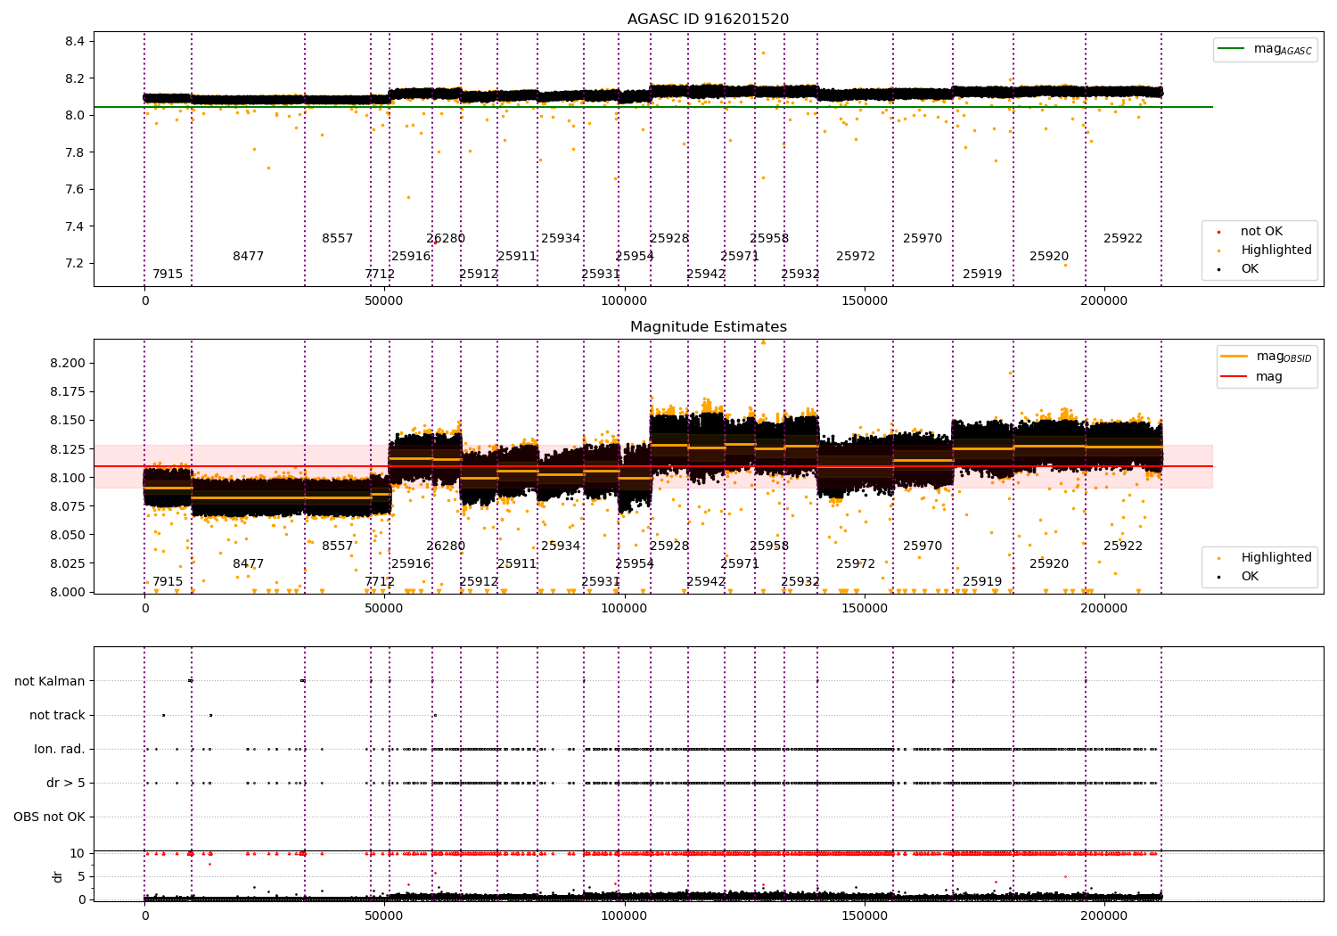Click the '8.000' y-axis tick label
Screen dimensions: 1337x936
(x=68, y=592)
